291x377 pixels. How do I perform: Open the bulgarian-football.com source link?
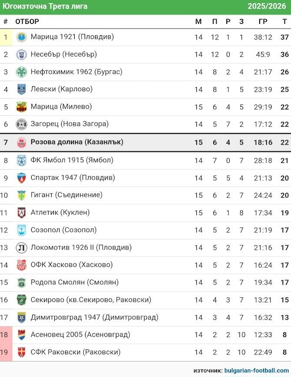click(x=256, y=370)
